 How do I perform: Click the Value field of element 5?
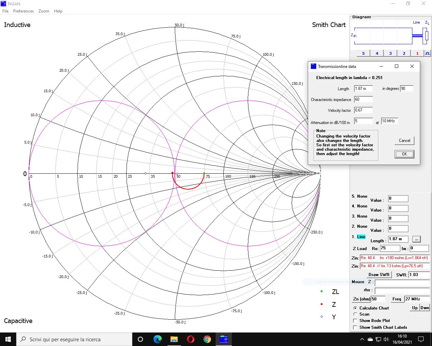tap(398, 199)
